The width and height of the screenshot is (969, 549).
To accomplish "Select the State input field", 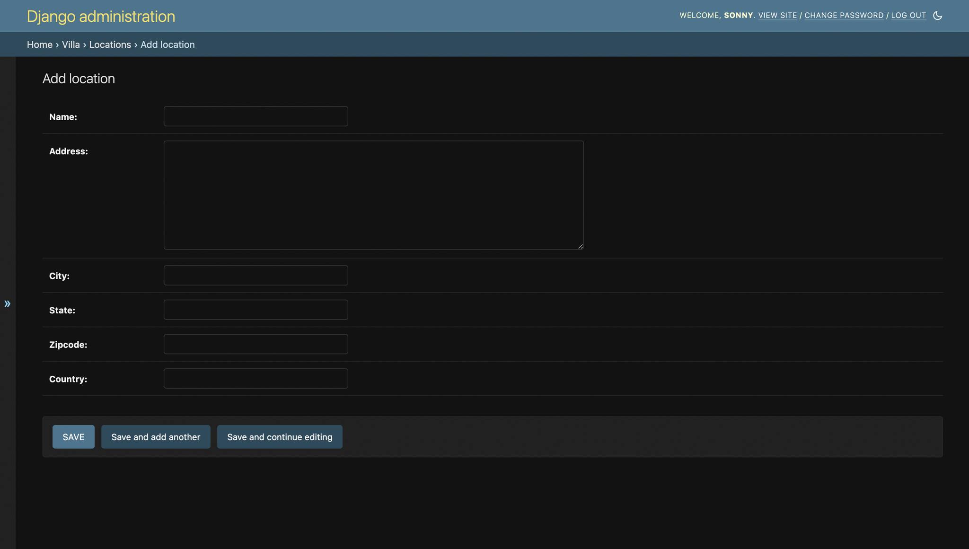I will [255, 310].
